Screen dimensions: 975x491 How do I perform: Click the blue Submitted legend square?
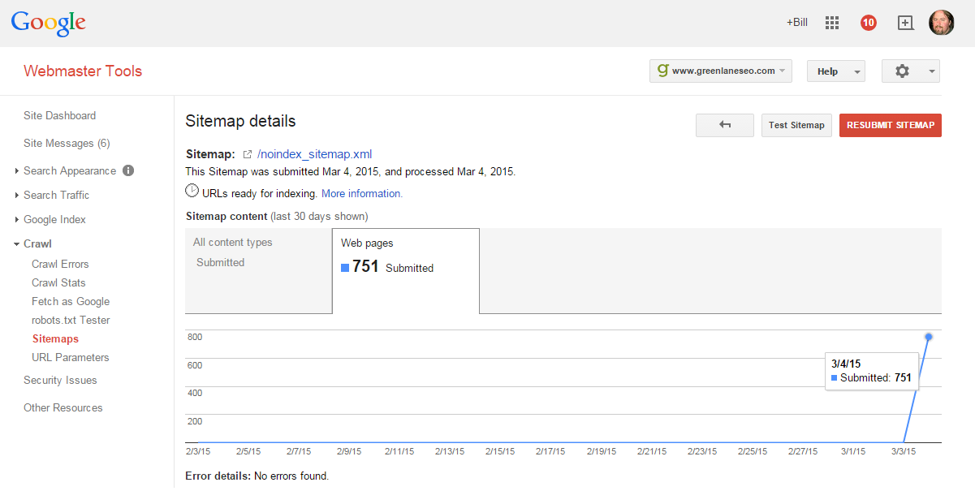[x=345, y=268]
